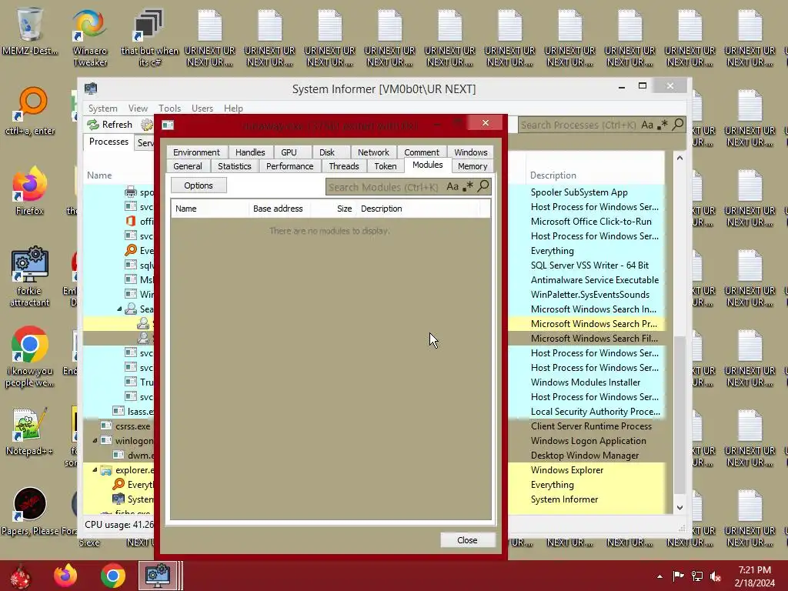Click the options gear icon beside Refresh
This screenshot has width=788, height=591.
tap(147, 125)
